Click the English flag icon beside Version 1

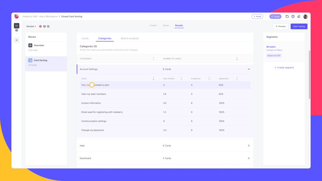pyautogui.click(x=40, y=26)
